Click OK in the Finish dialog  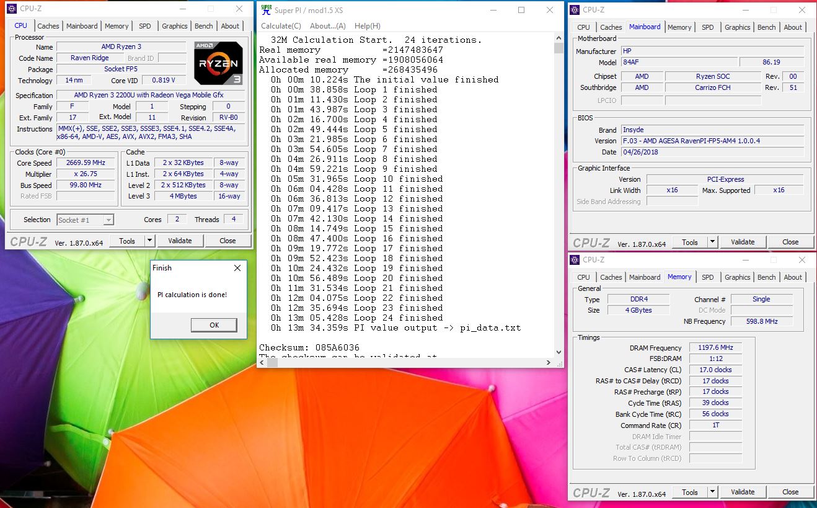coord(214,325)
